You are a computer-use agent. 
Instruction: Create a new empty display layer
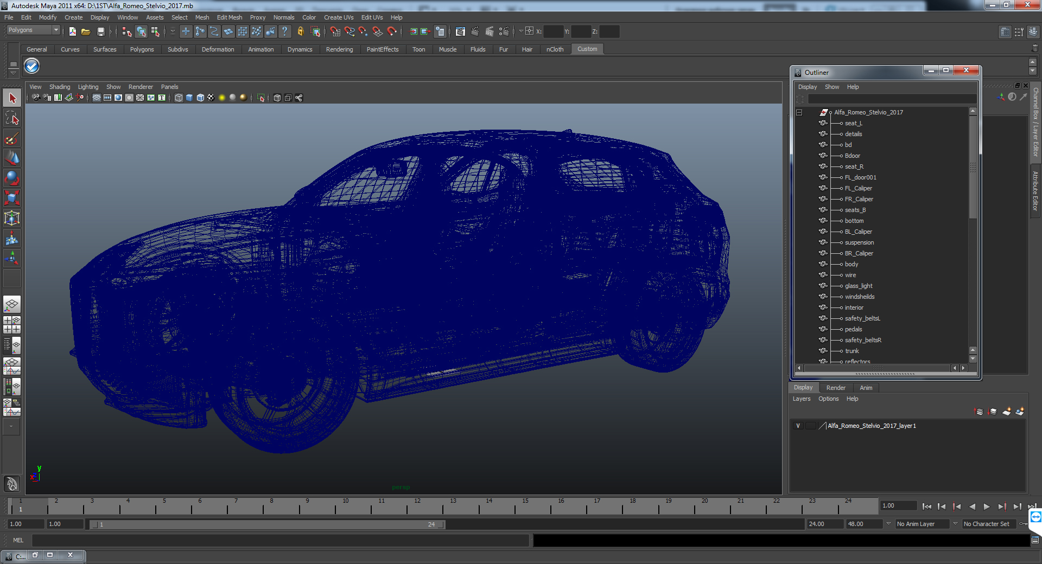[x=1006, y=412]
